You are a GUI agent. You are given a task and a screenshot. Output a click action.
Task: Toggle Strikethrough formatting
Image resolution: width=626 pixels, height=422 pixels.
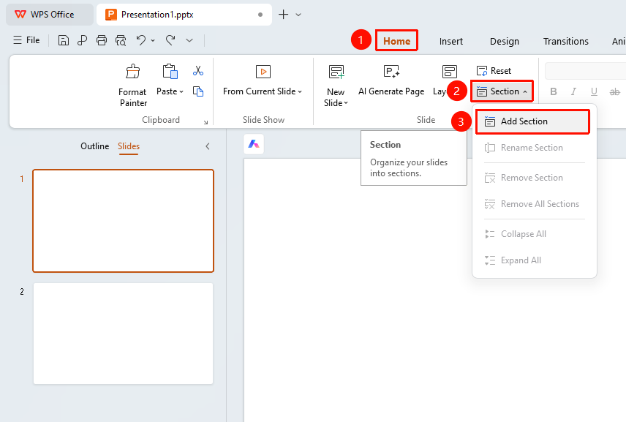[615, 91]
